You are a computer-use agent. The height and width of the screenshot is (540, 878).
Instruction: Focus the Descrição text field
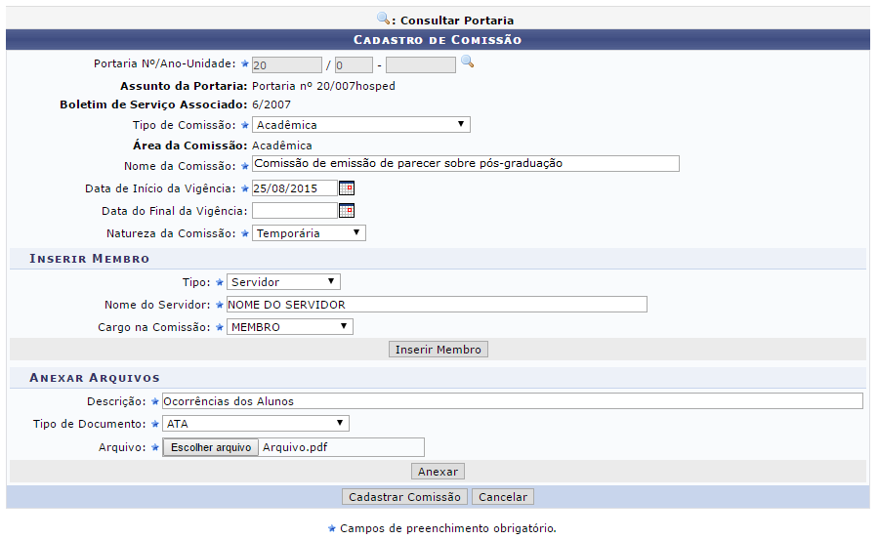(512, 401)
